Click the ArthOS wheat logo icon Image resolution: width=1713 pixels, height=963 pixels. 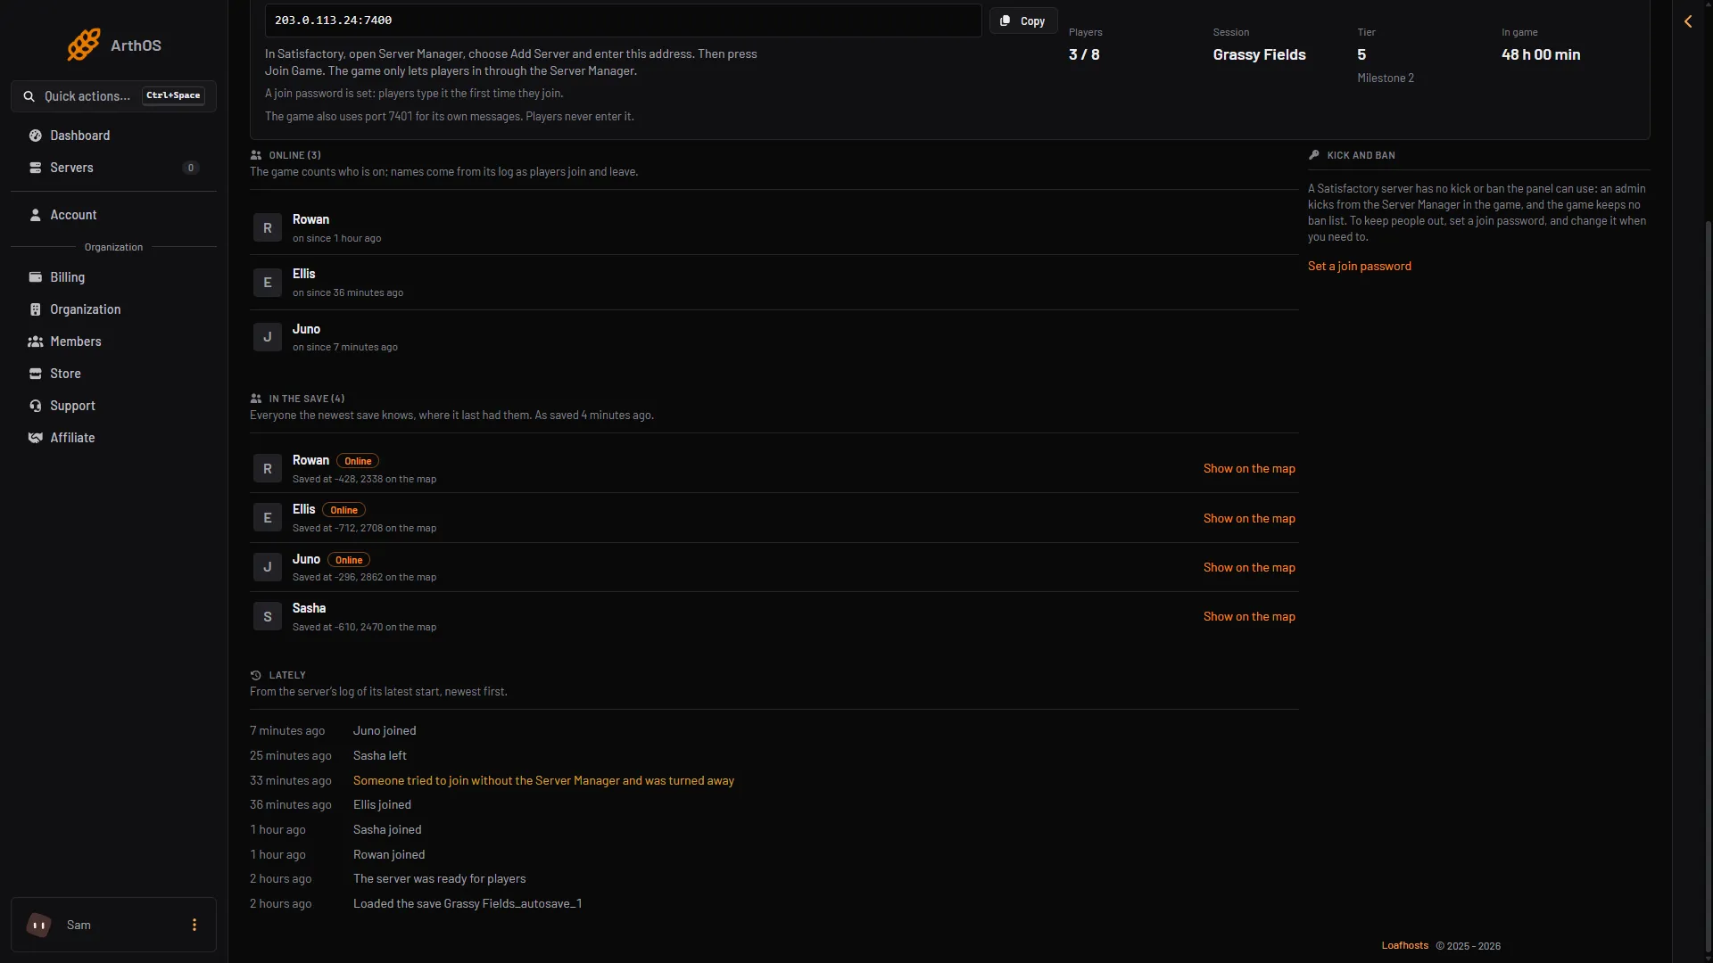click(x=83, y=45)
